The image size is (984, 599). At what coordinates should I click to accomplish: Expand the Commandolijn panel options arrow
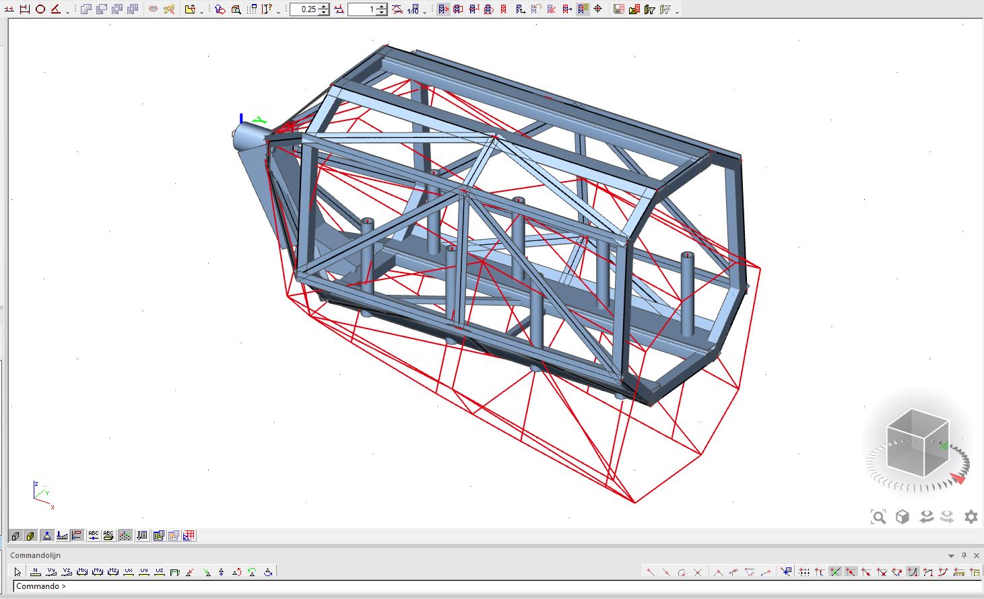tap(951, 556)
